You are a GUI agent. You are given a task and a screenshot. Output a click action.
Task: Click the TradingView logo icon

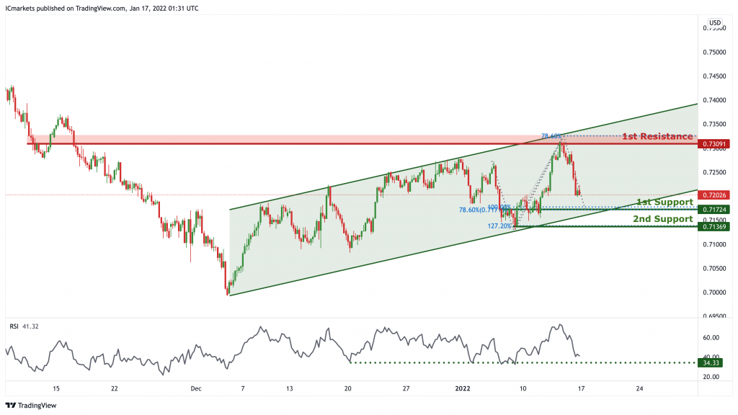(x=10, y=406)
